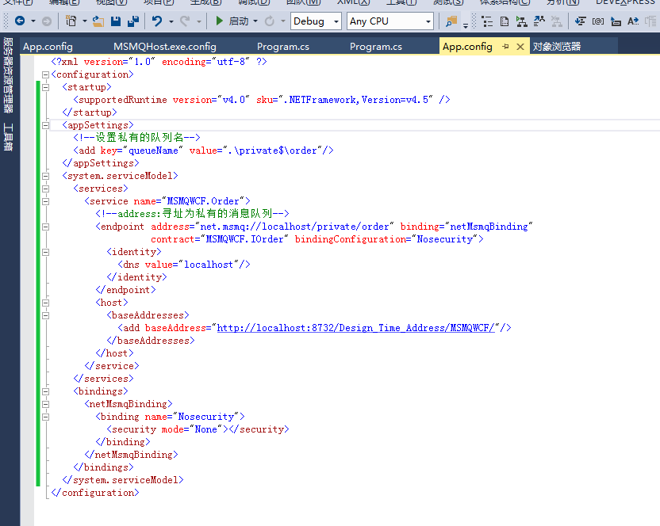660x526 pixels.
Task: Click the Save All icon
Action: 133,21
